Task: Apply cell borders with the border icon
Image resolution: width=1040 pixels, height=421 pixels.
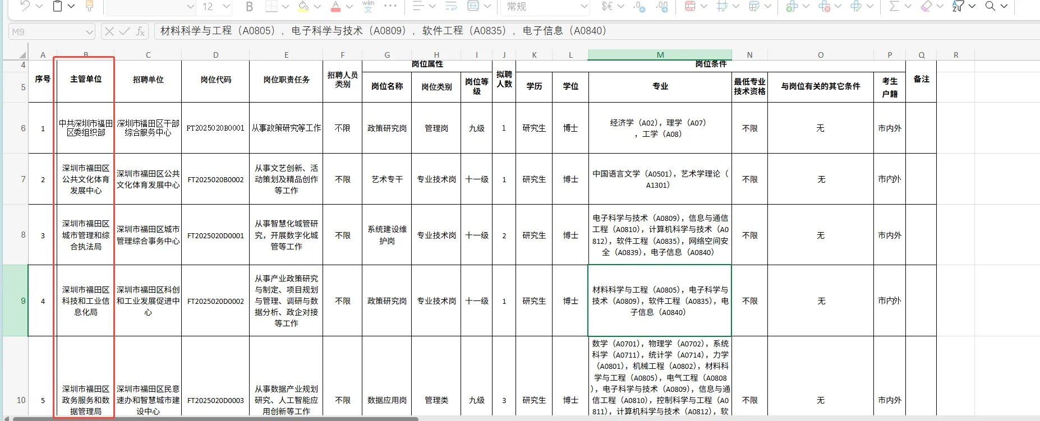Action: 271,6
